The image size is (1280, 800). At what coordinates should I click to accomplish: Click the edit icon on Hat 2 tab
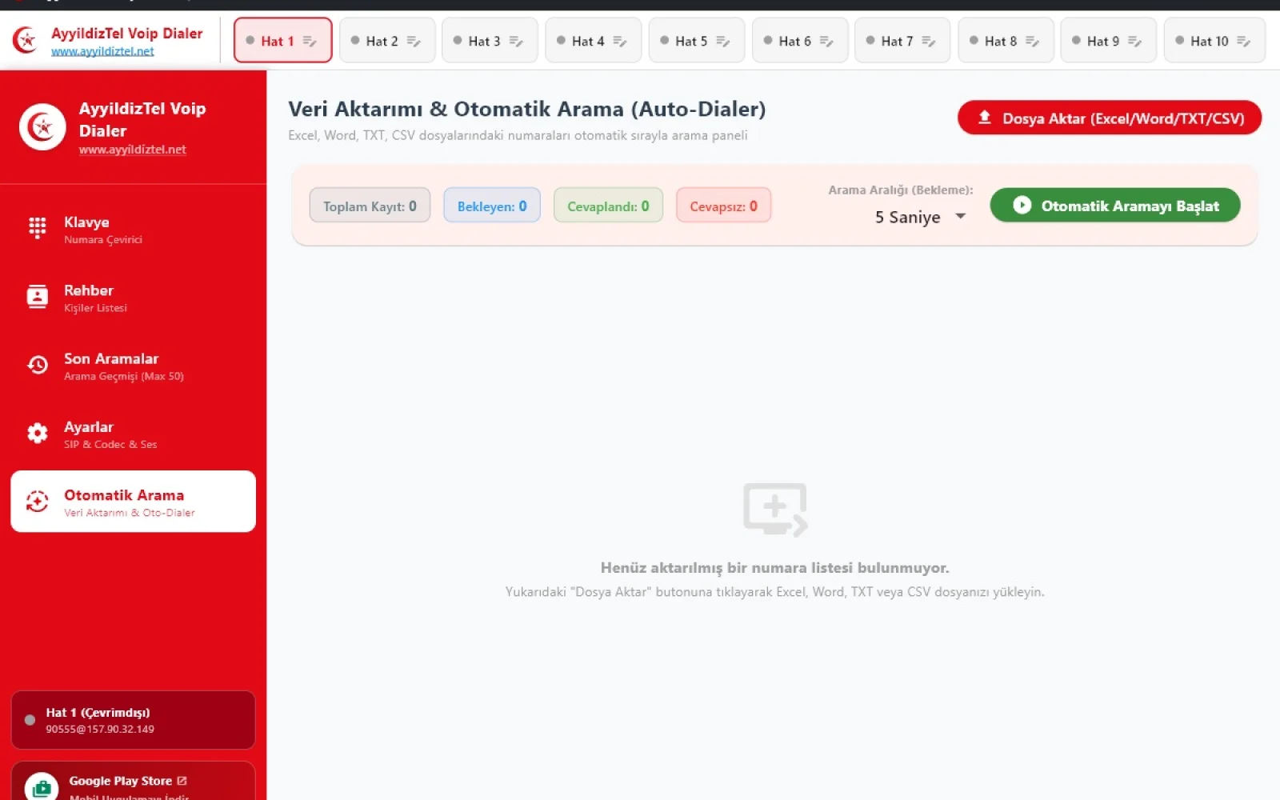414,42
